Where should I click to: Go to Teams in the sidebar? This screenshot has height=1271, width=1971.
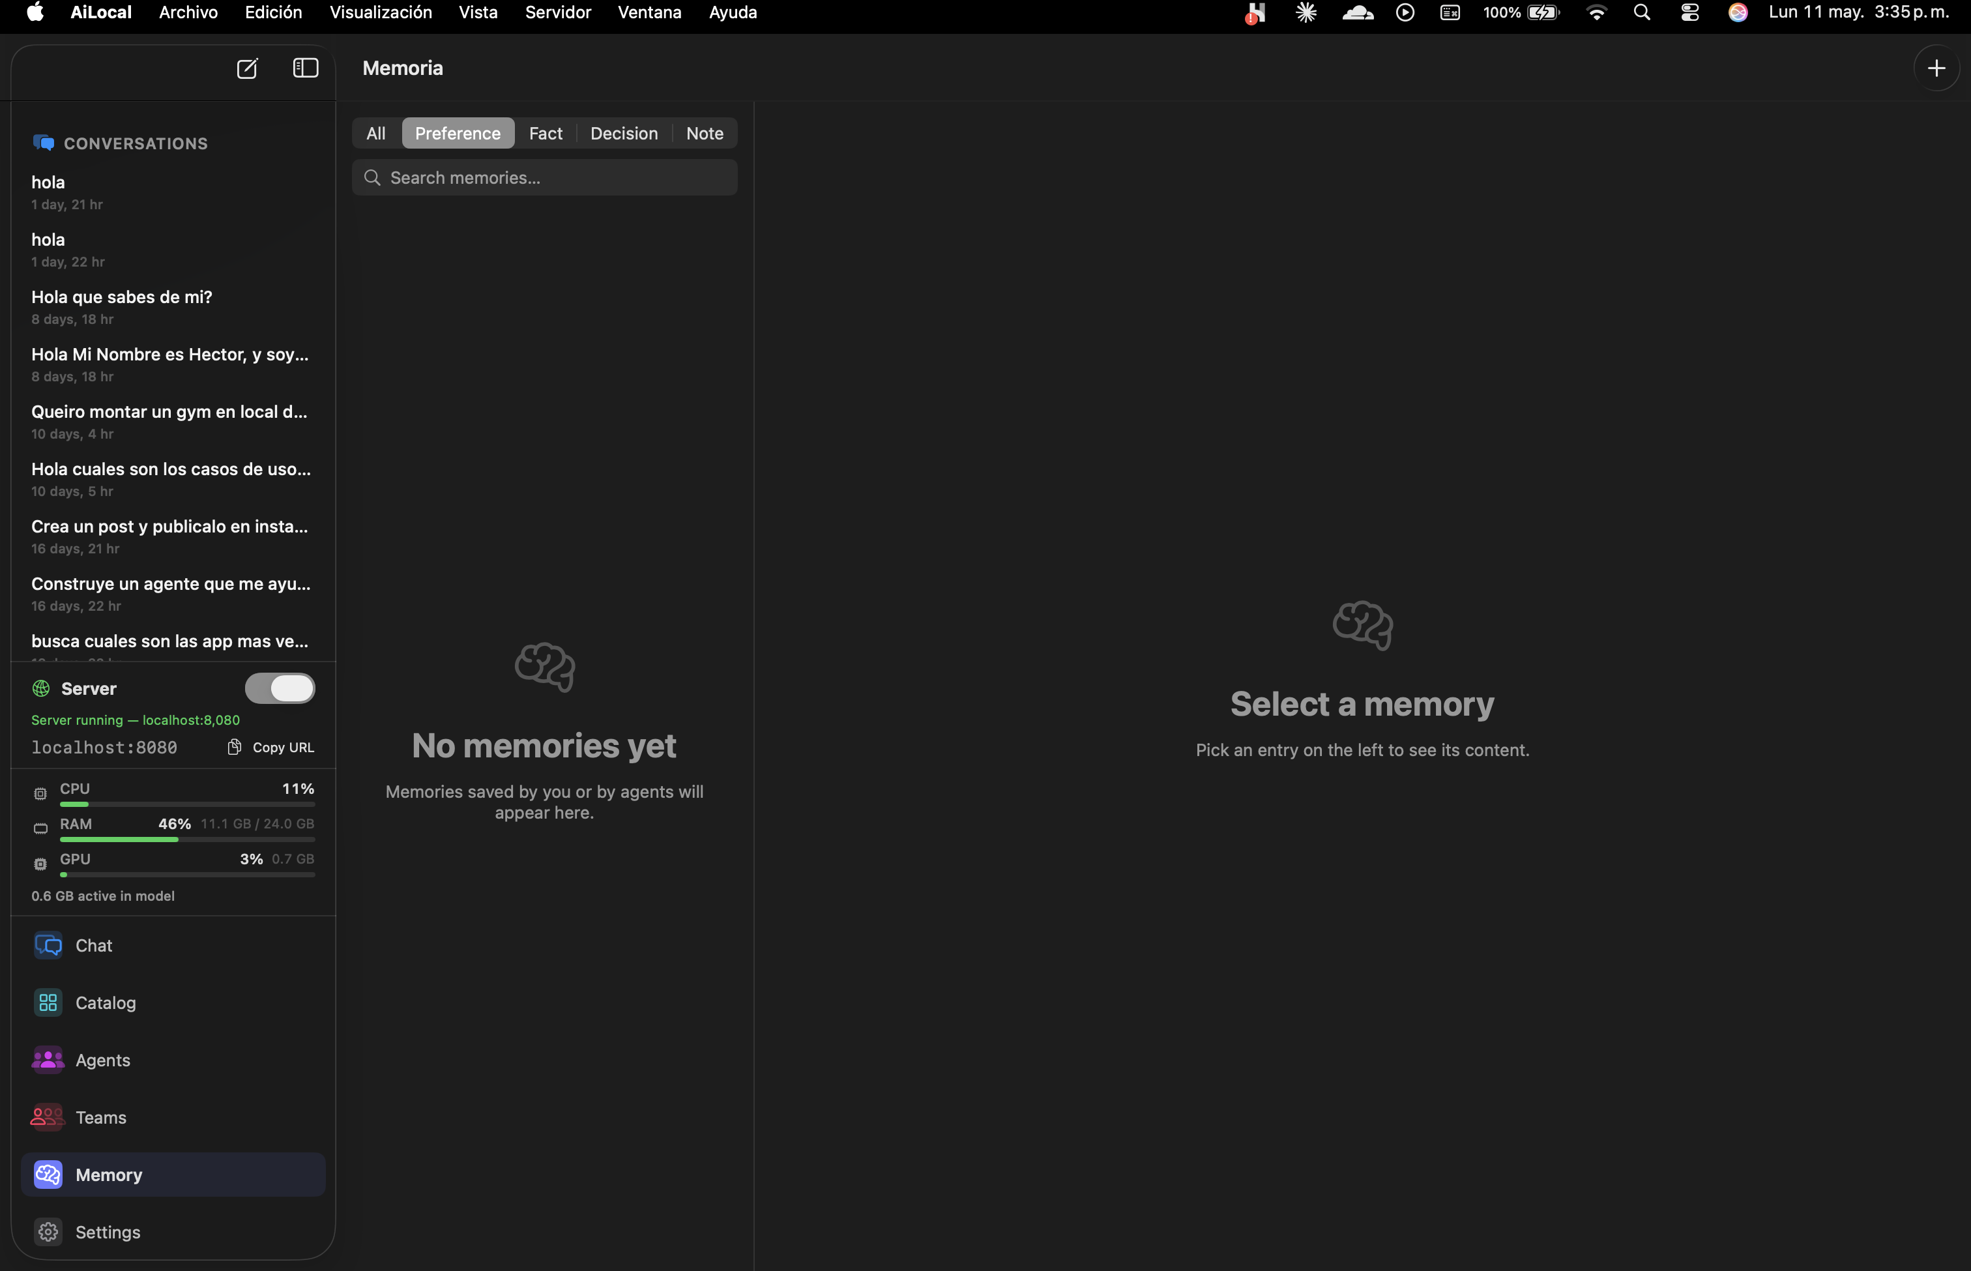[173, 1117]
